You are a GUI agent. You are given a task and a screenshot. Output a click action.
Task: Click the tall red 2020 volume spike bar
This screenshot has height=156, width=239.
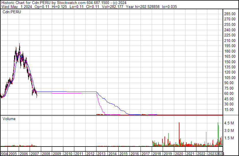click(x=179, y=134)
